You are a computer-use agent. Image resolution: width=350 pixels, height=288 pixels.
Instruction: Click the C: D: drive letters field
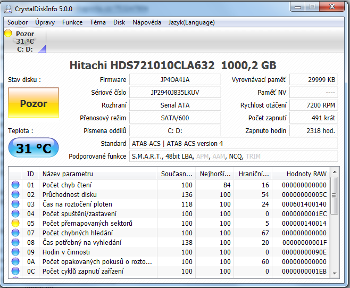tap(175, 131)
